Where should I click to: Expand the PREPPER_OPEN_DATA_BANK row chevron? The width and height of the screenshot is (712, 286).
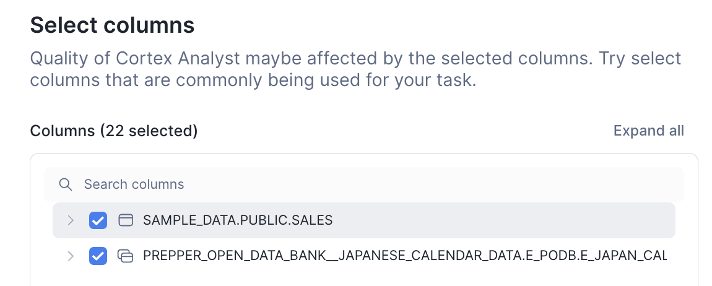pos(71,256)
